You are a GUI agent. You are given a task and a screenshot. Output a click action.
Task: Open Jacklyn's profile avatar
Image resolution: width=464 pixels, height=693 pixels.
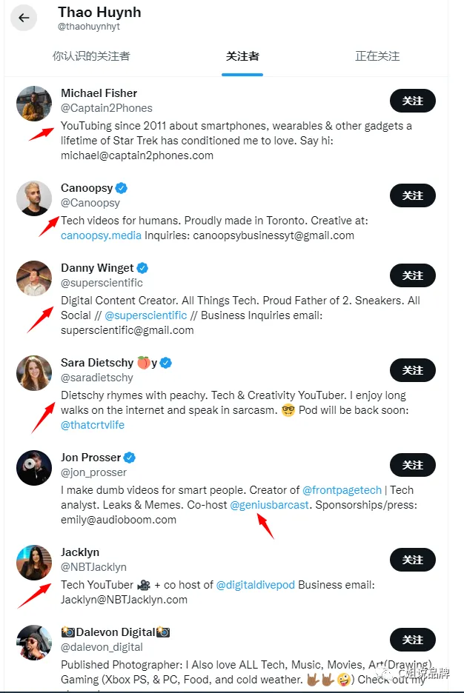tap(34, 562)
